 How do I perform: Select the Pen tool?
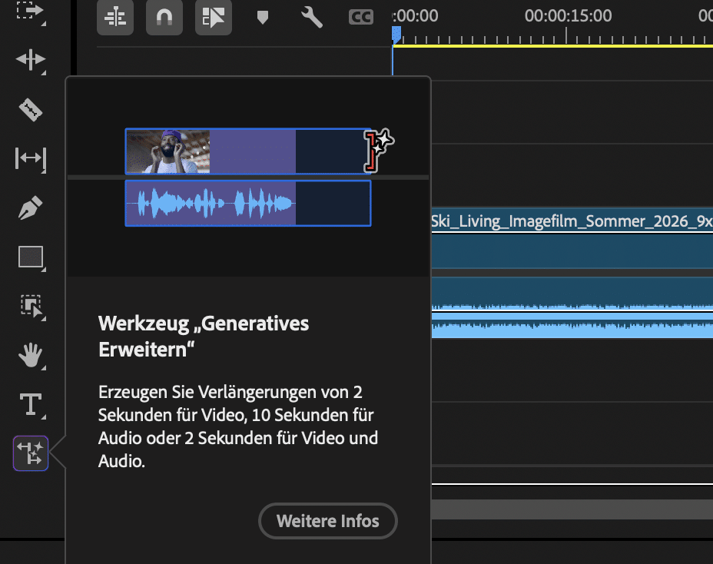click(x=31, y=208)
